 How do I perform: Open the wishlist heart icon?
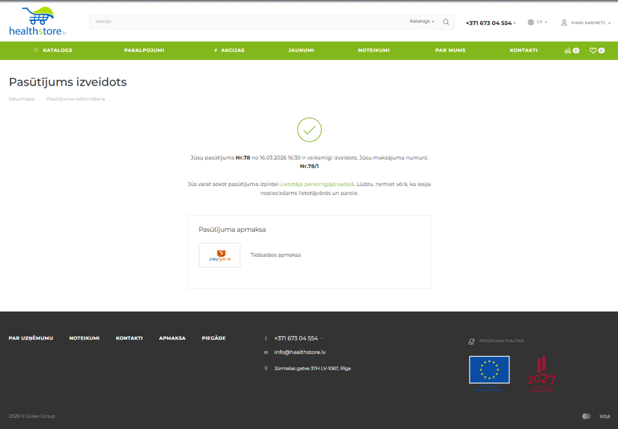pyautogui.click(x=593, y=51)
